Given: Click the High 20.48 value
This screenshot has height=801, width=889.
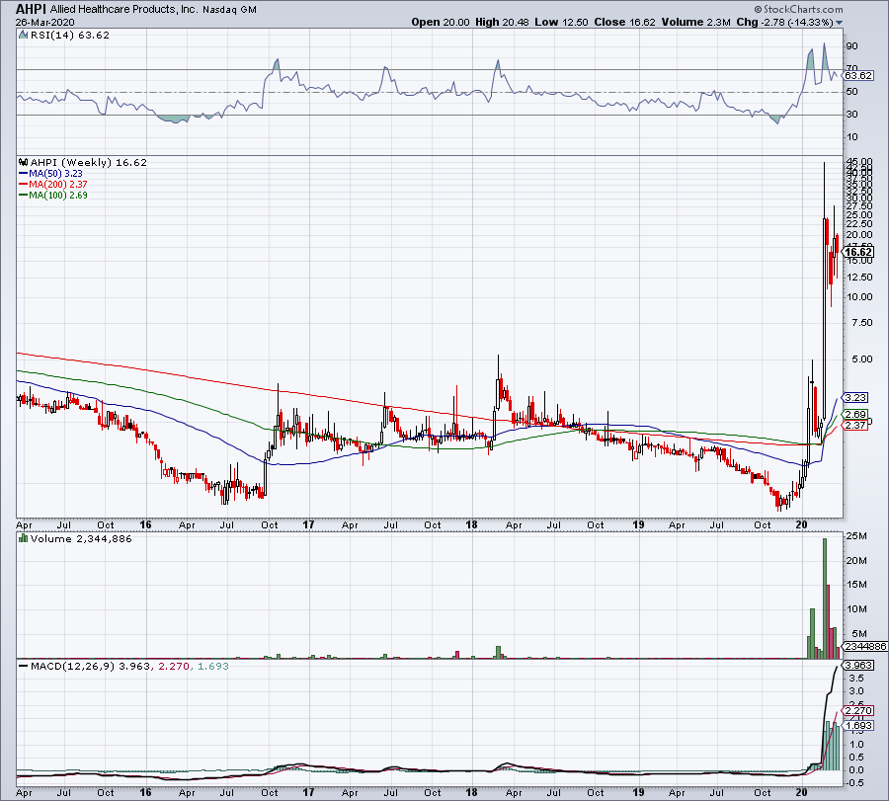Looking at the screenshot, I should pos(502,22).
